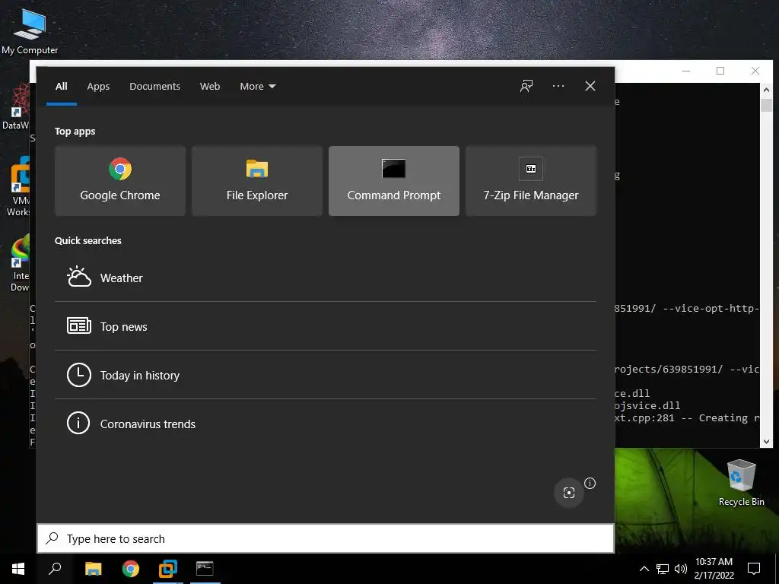Switch to the Documents search tab

[x=154, y=87]
